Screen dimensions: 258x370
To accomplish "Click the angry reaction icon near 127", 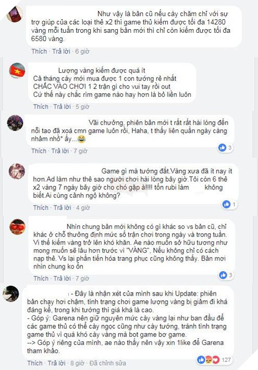I will click(x=208, y=360).
